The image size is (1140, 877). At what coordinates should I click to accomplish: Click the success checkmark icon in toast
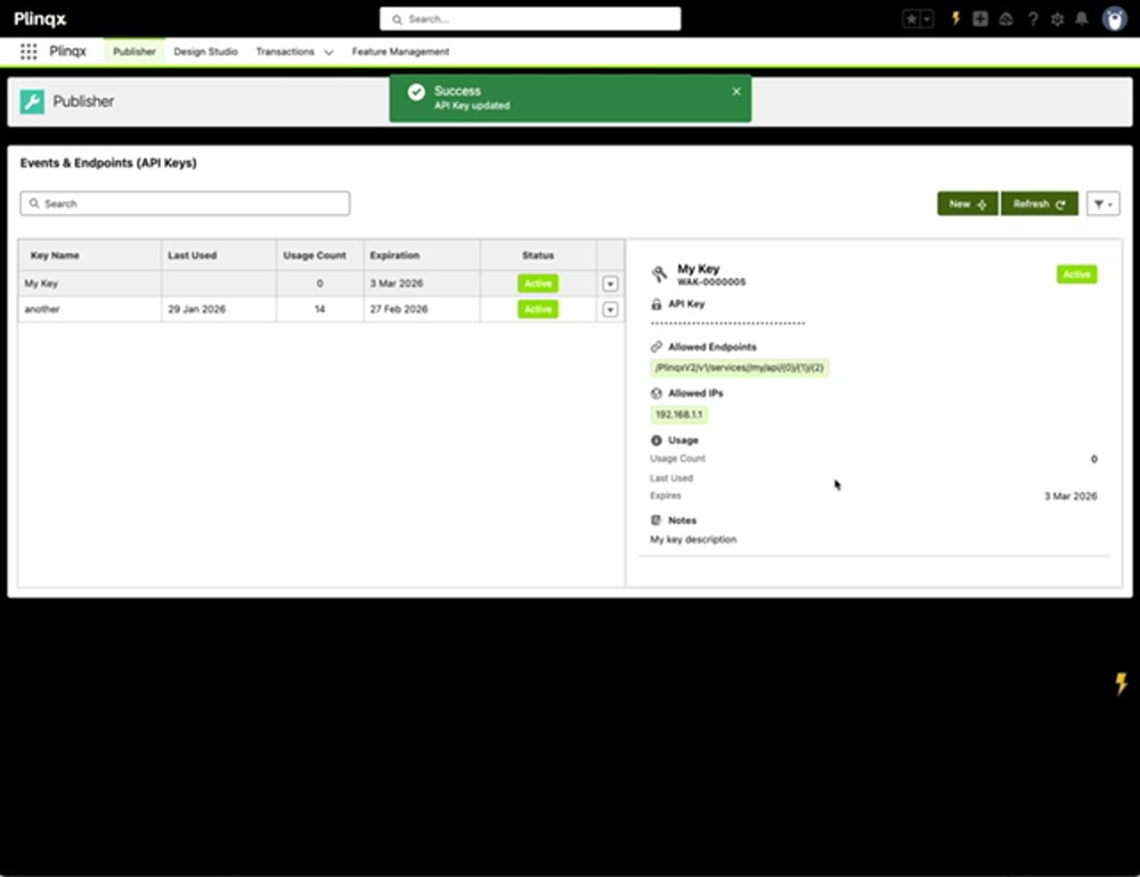(x=416, y=92)
